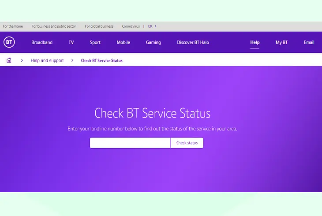Visit For global business link

click(99, 26)
